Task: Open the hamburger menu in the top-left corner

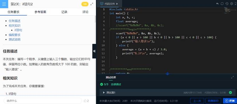Action: coord(4,4)
